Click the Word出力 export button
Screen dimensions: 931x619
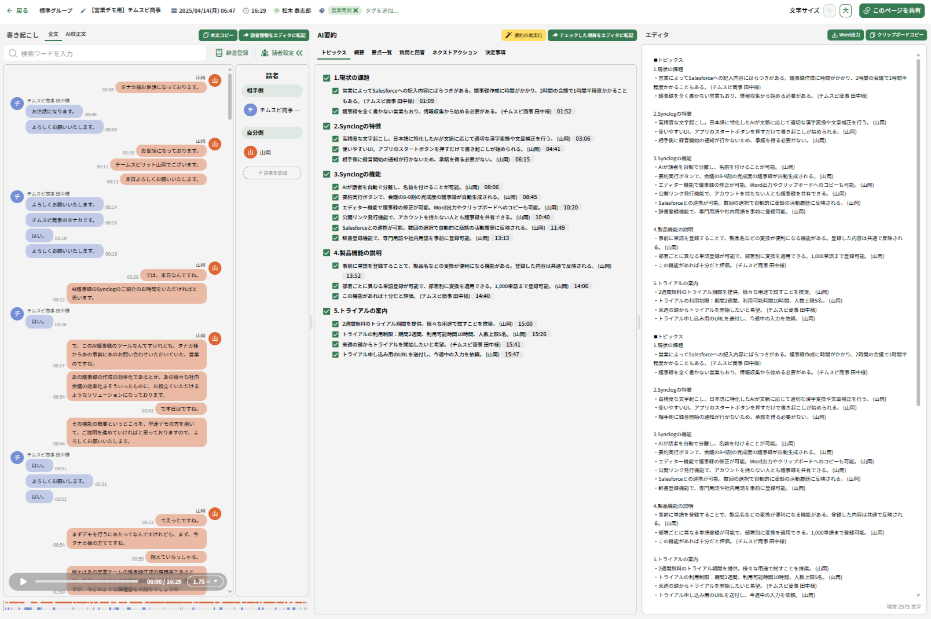point(845,35)
